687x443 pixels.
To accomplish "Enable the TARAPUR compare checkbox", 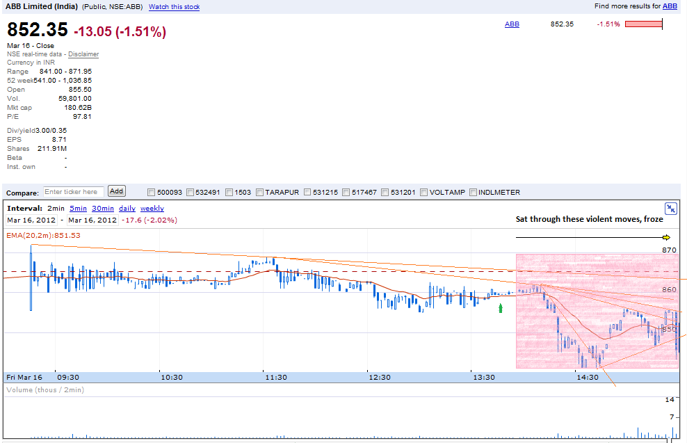I will (259, 193).
